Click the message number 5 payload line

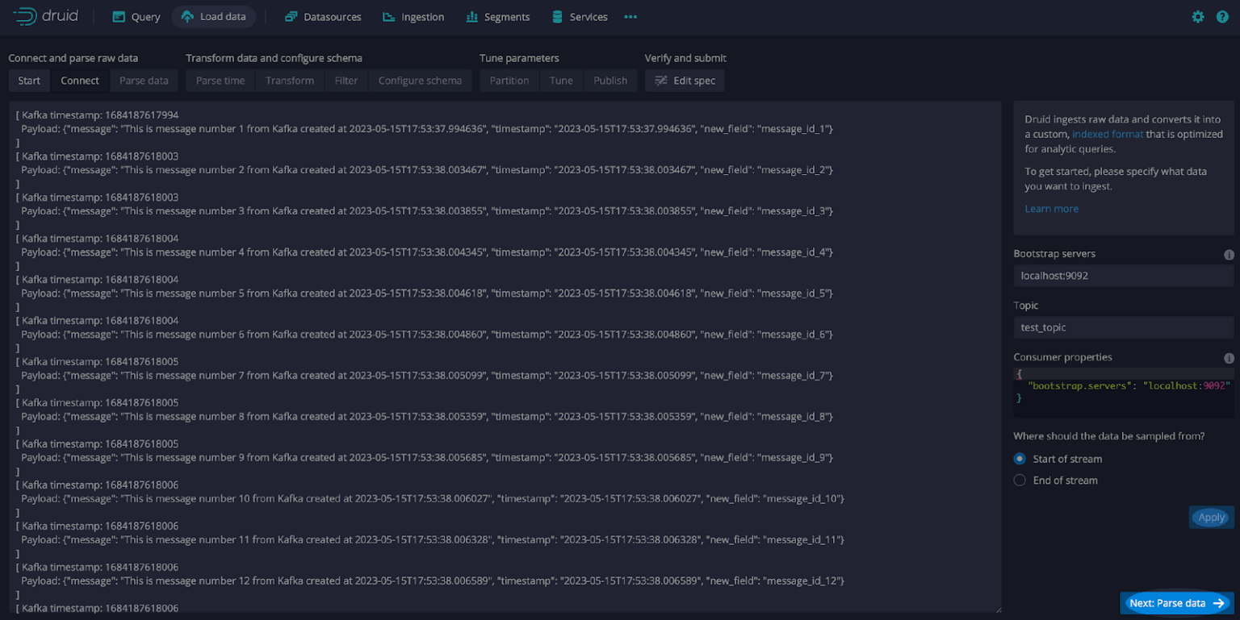[x=427, y=293]
